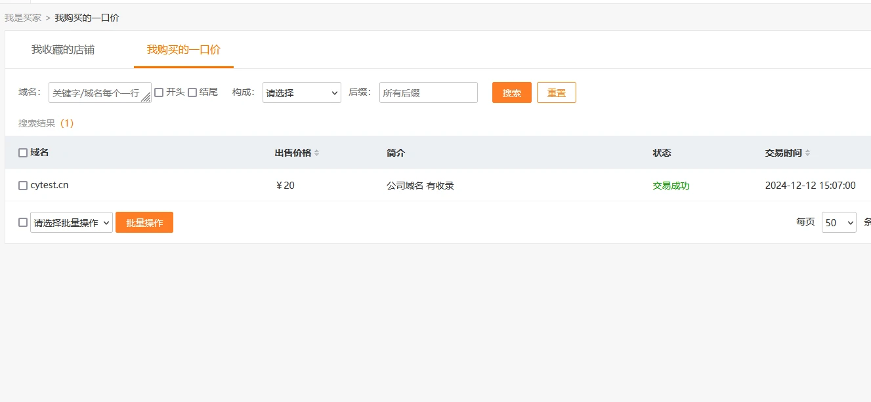Select the 我购买的一口价 tab
This screenshot has height=402, width=871.
tap(183, 50)
